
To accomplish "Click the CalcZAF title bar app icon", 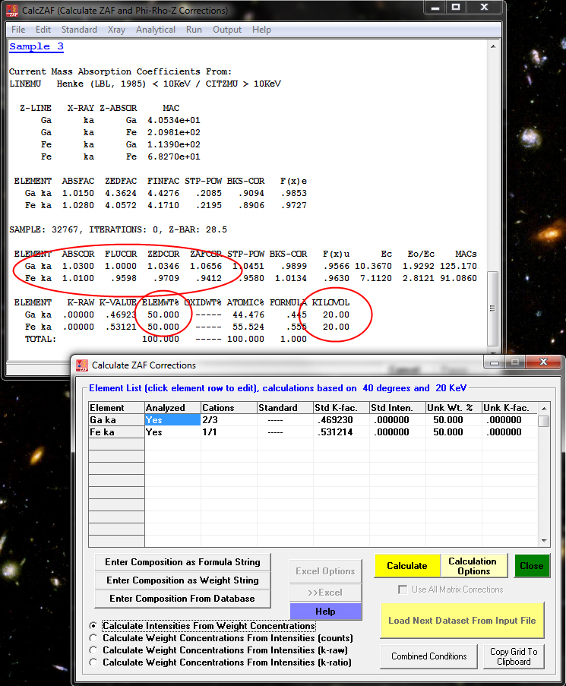I will click(11, 10).
